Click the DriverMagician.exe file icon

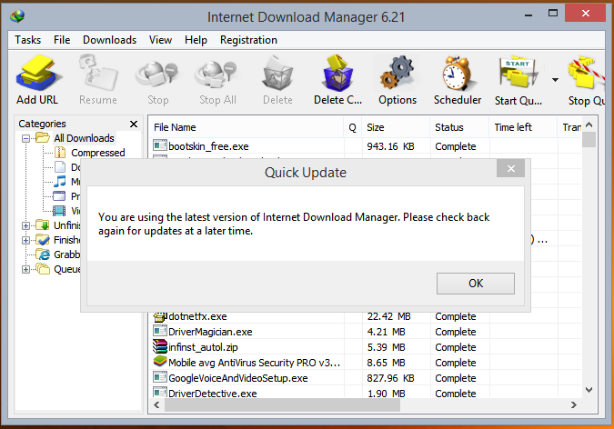[160, 331]
